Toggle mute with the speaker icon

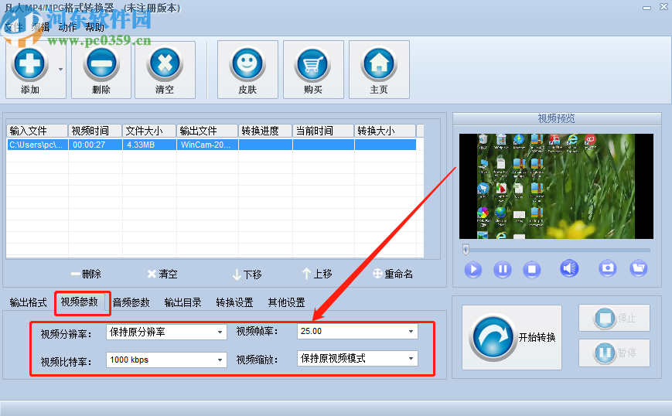point(569,268)
